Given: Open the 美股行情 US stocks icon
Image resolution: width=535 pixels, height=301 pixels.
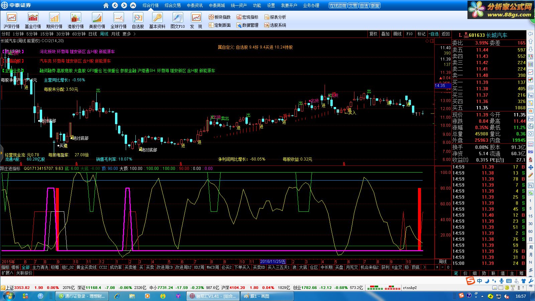Looking at the screenshot, I should (x=97, y=21).
